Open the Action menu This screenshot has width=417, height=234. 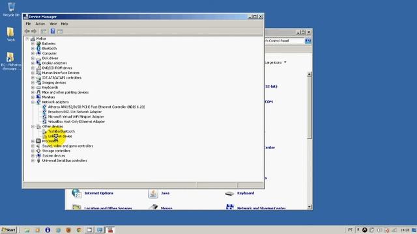click(40, 23)
